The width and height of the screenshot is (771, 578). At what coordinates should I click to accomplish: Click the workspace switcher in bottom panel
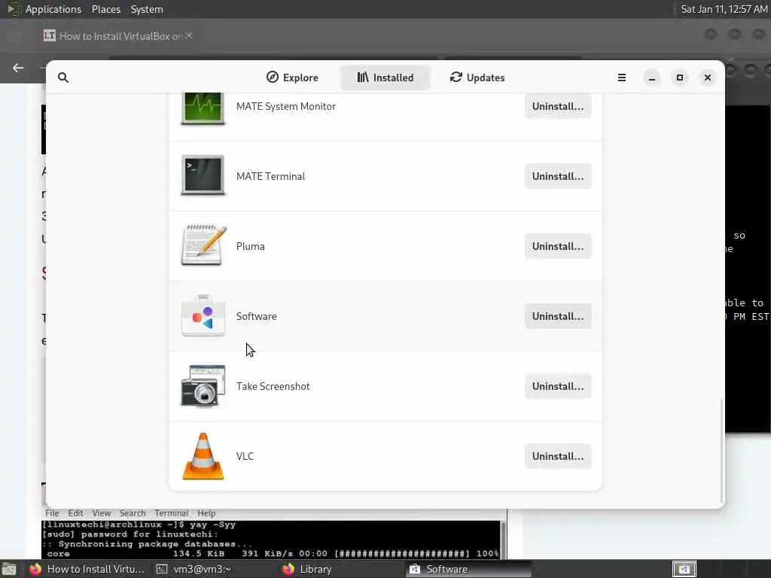[x=684, y=569]
